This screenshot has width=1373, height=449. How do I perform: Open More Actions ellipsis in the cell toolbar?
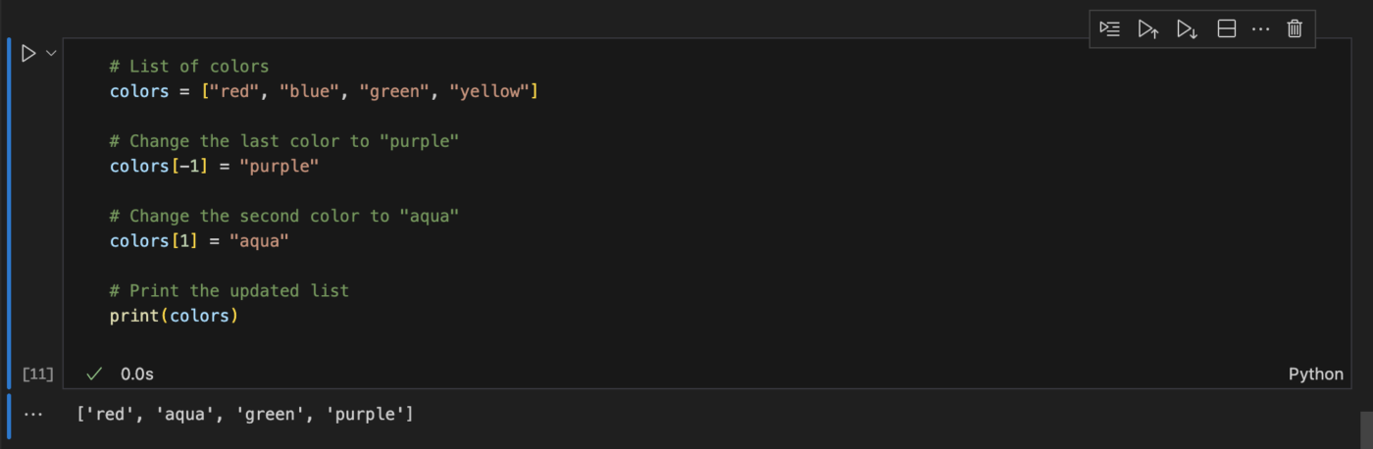pos(1260,29)
